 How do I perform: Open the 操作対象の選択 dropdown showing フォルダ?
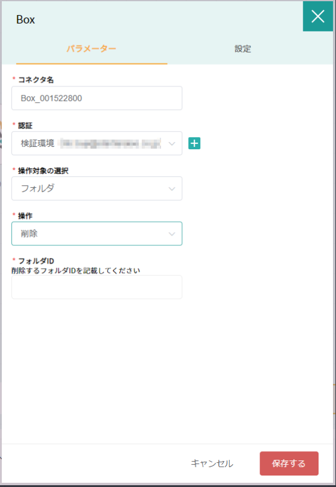97,189
